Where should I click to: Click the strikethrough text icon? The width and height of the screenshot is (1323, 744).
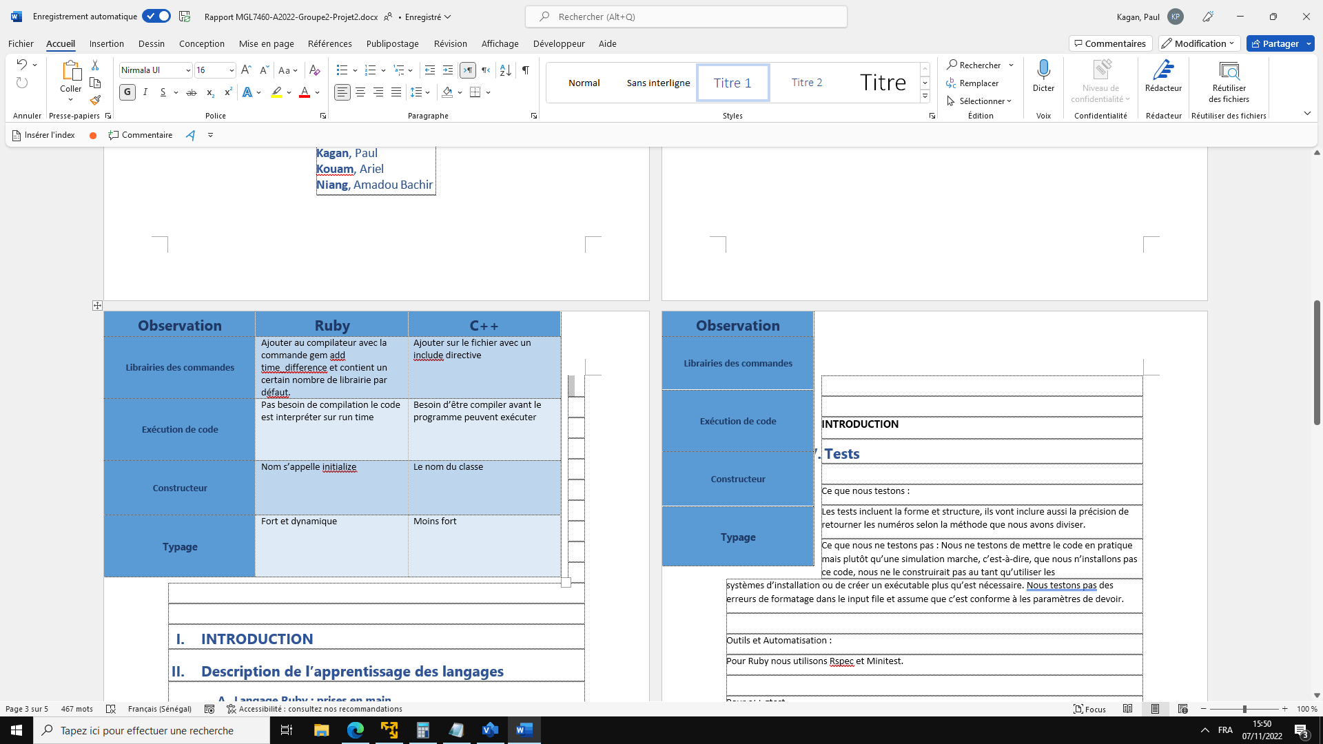tap(192, 92)
